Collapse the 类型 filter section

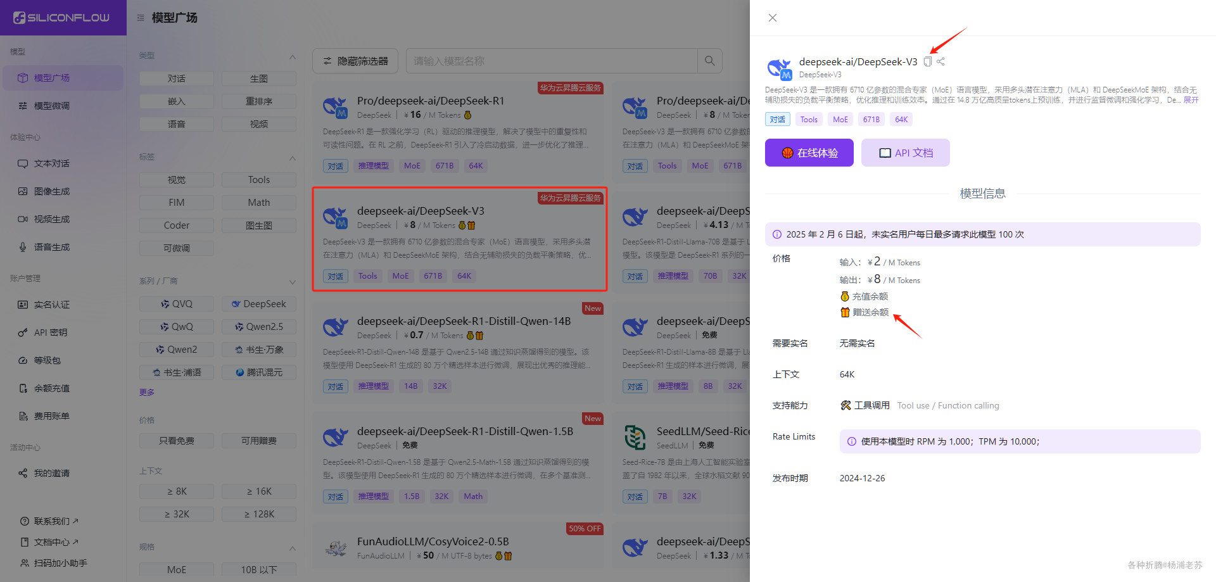293,56
